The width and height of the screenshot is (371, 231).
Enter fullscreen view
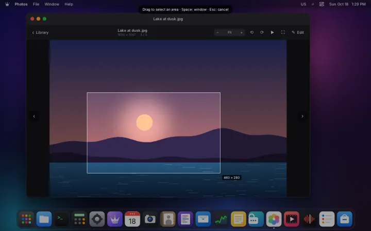pyautogui.click(x=283, y=32)
